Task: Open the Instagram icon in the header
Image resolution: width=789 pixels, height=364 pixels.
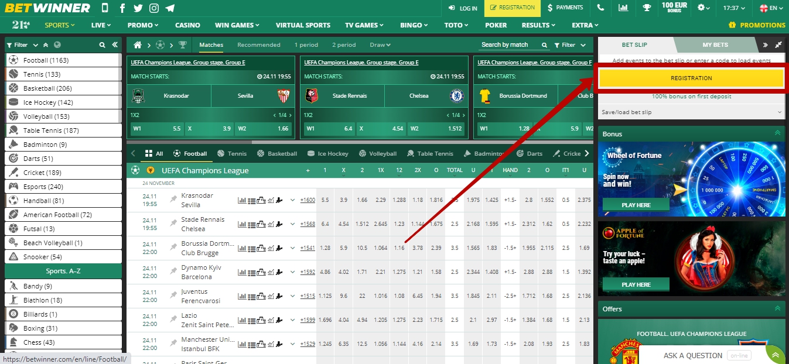Action: point(154,8)
